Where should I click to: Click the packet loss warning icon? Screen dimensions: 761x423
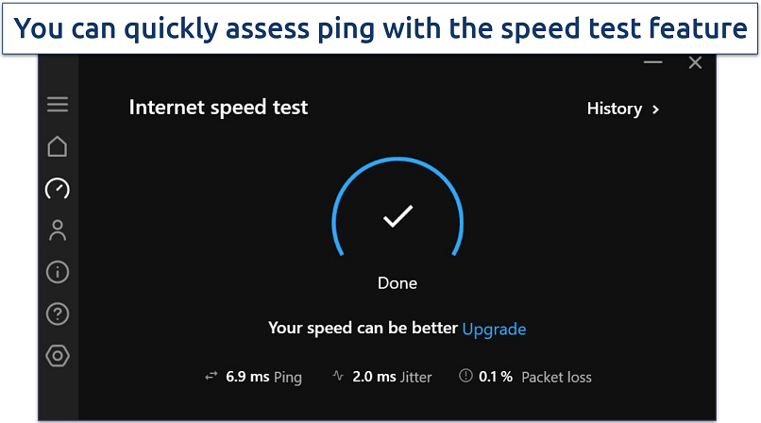[x=465, y=377]
